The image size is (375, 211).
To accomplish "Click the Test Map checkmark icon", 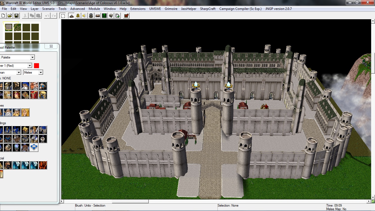I will 126,16.
